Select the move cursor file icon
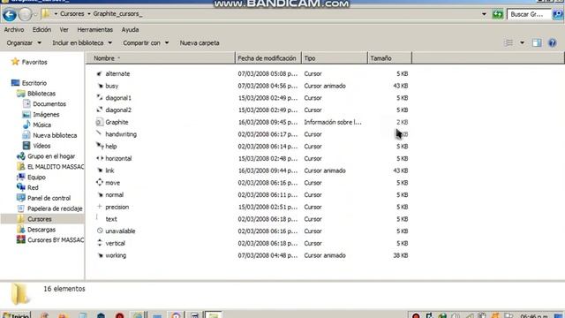This screenshot has height=318, width=565. tap(100, 183)
